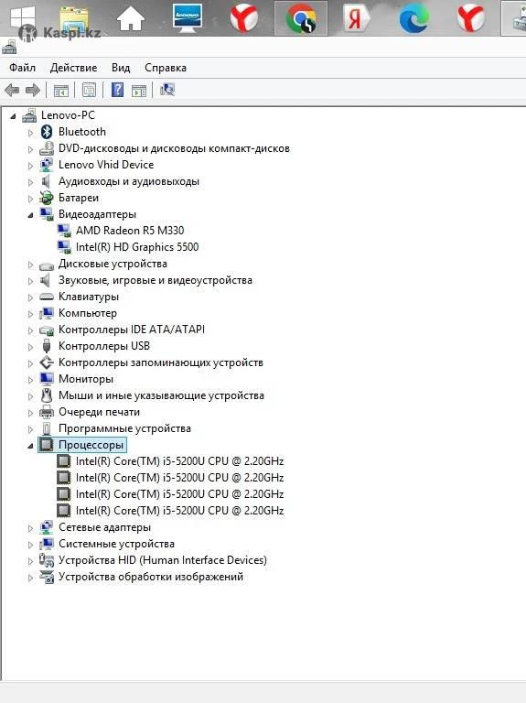Select the Lenovo-PC root label
526x703 pixels.
tap(68, 115)
